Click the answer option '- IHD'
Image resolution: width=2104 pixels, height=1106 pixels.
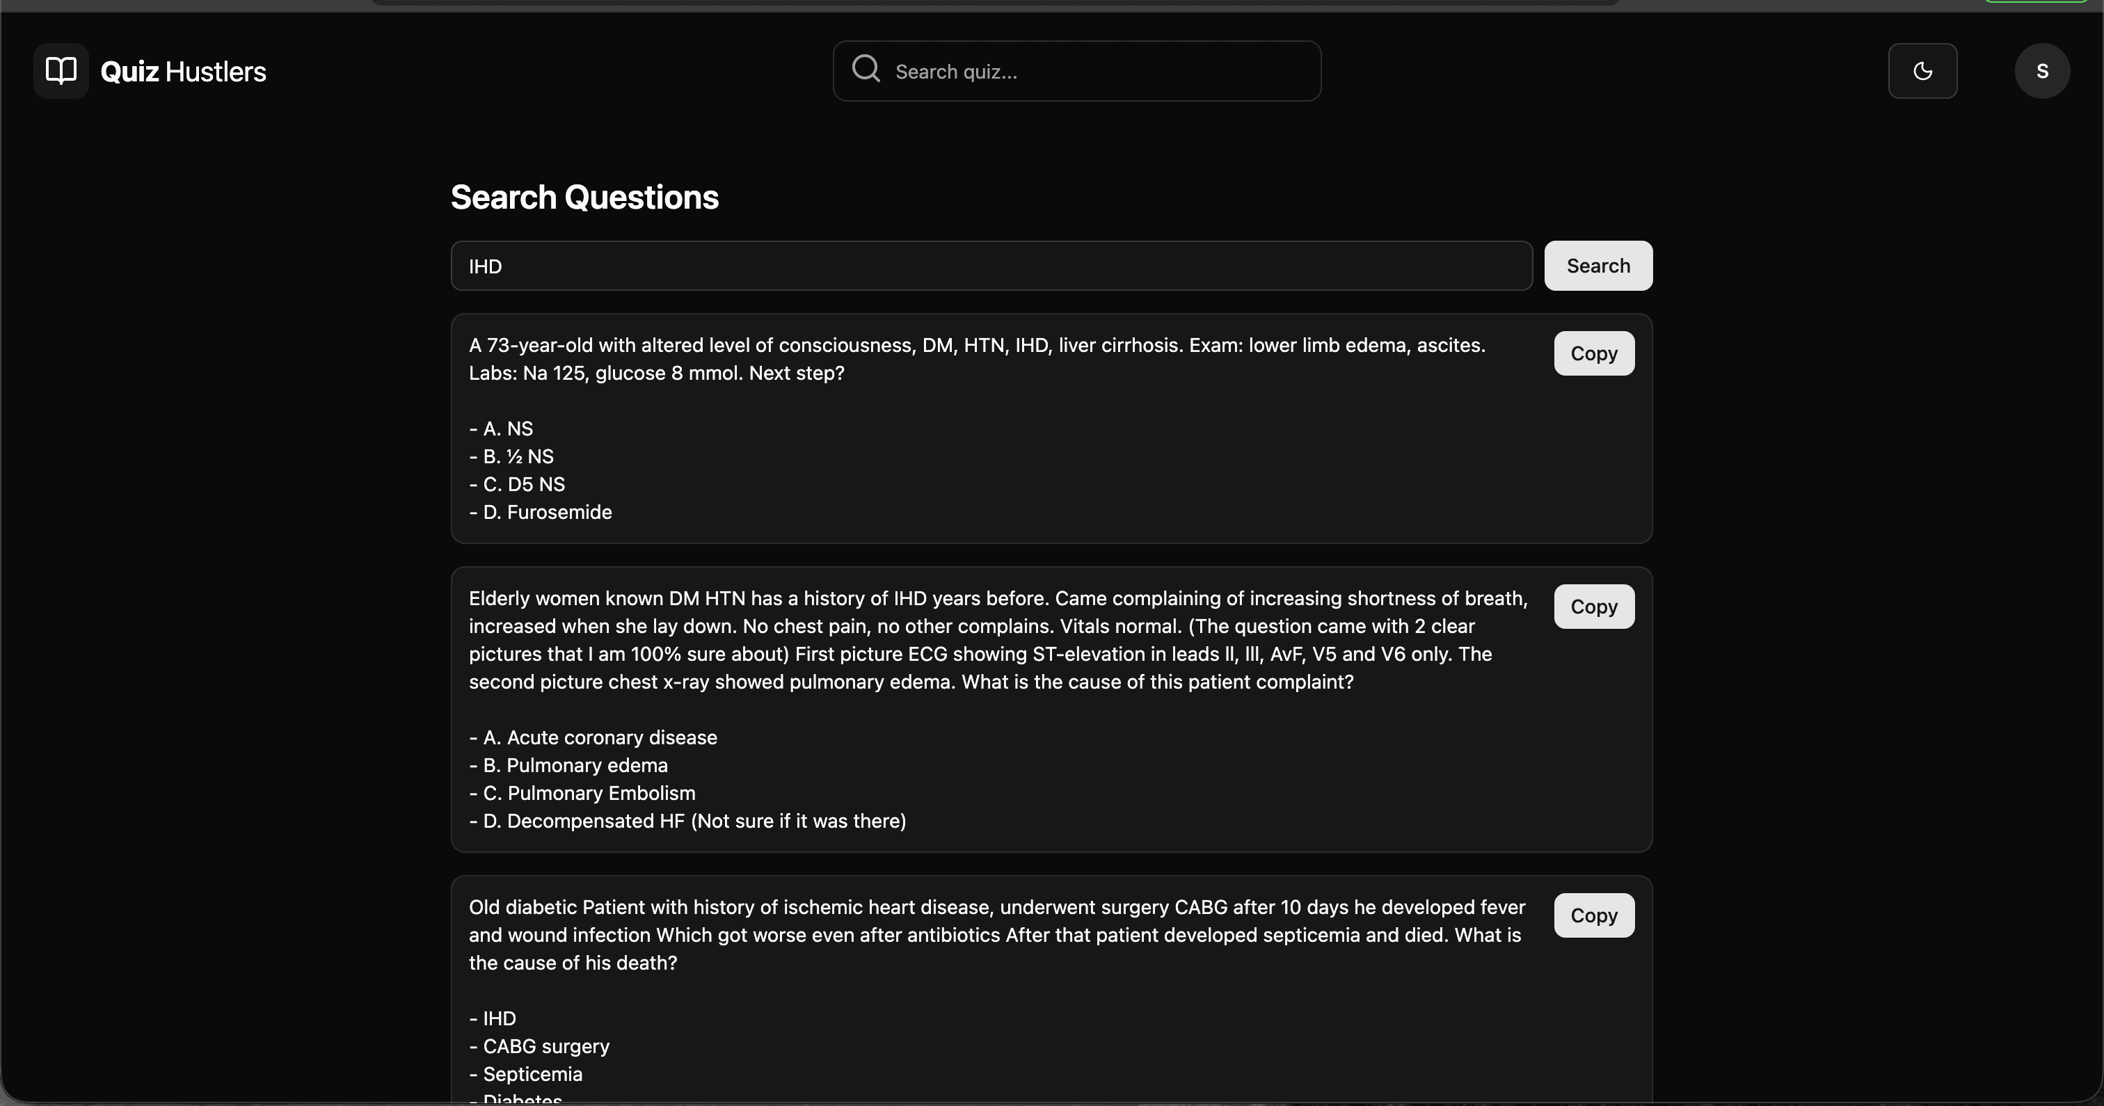493,1018
